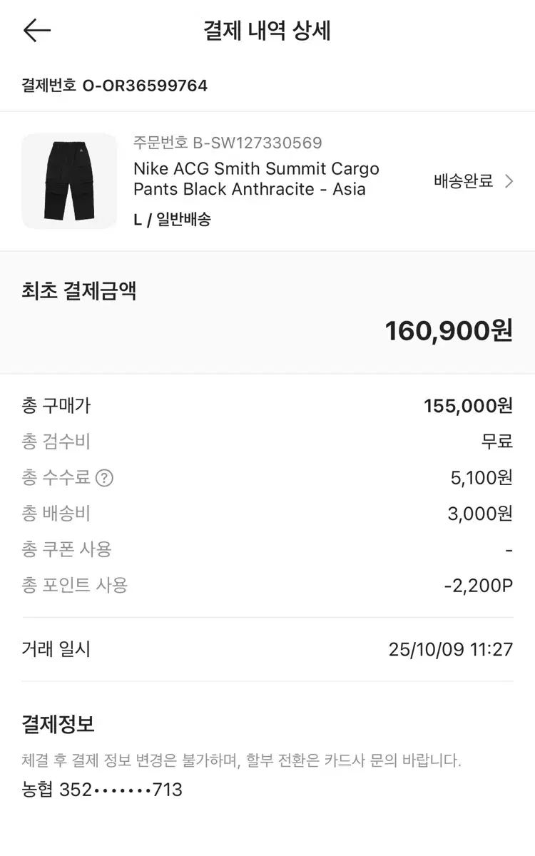535x856 pixels.
Task: Click the 최초 결제금액 heading
Action: pyautogui.click(x=79, y=291)
